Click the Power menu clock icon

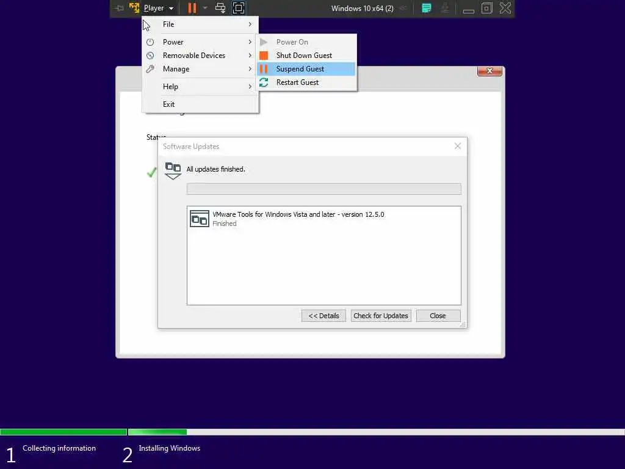[x=150, y=42]
